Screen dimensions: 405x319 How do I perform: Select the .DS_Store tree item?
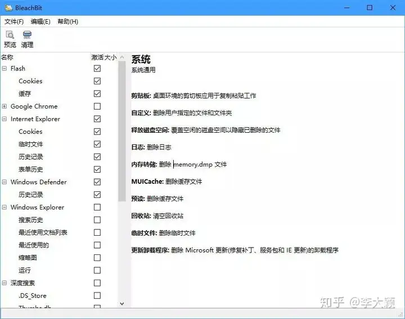pos(33,296)
